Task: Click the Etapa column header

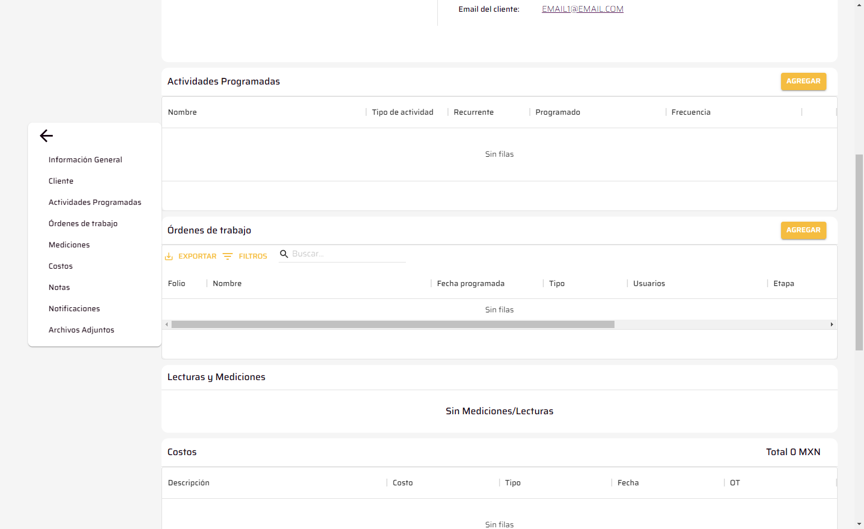Action: 784,283
